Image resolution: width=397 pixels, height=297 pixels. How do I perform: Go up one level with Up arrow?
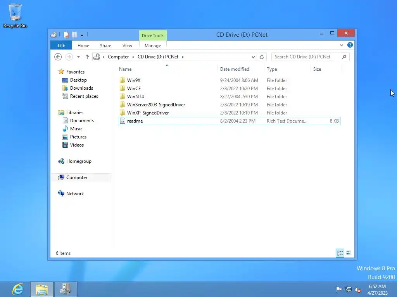click(87, 57)
